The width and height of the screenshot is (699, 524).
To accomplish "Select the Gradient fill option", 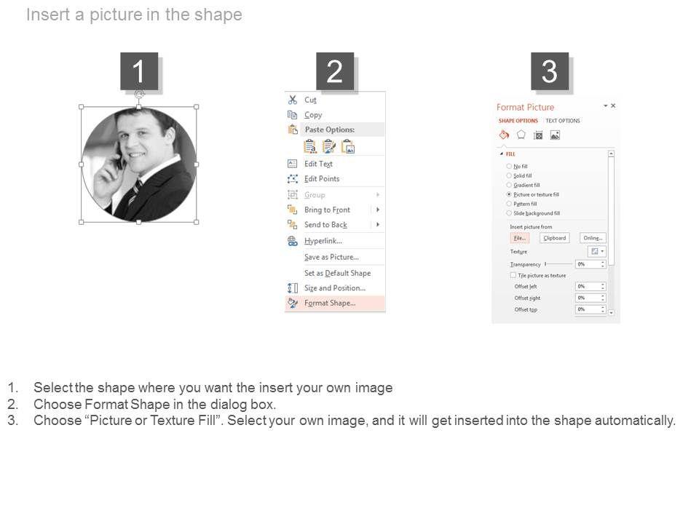I will (x=509, y=186).
